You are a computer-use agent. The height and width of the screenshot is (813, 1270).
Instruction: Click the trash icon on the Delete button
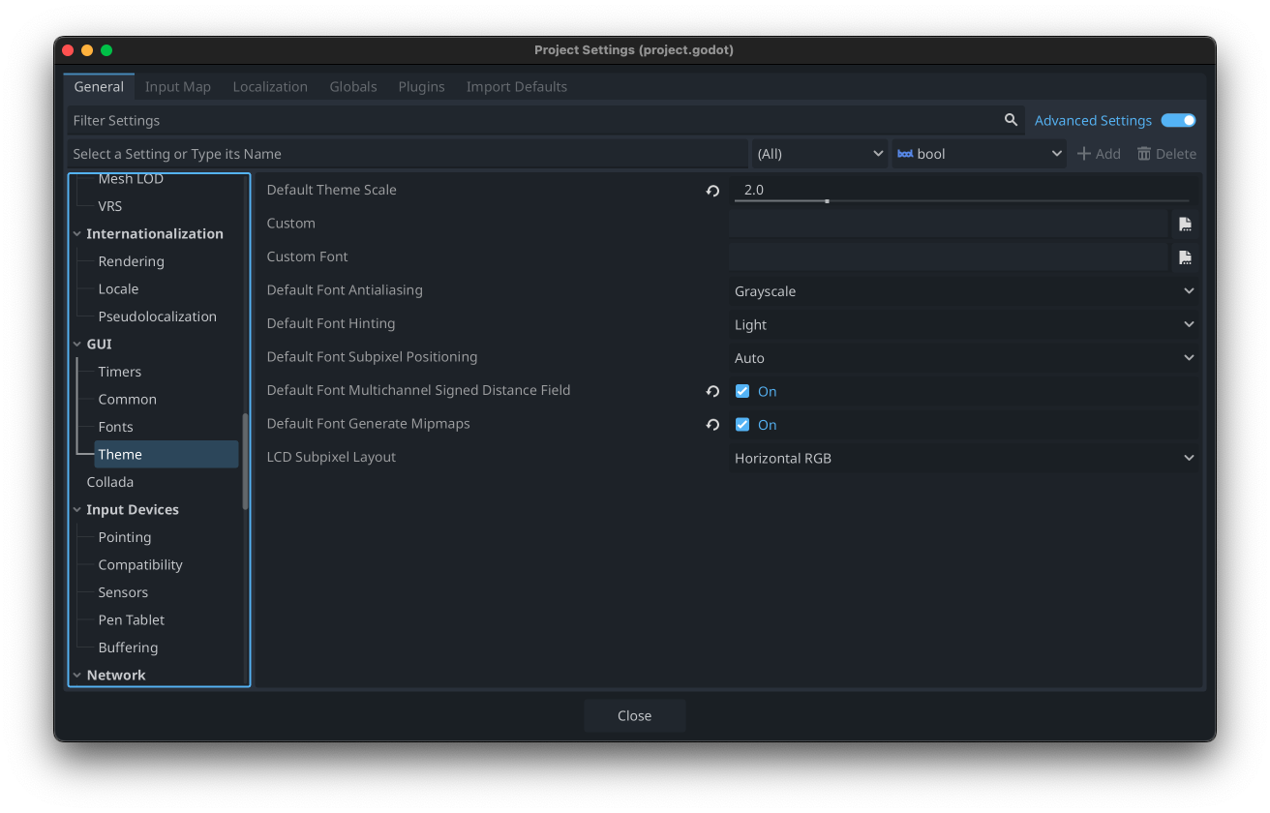tap(1144, 154)
